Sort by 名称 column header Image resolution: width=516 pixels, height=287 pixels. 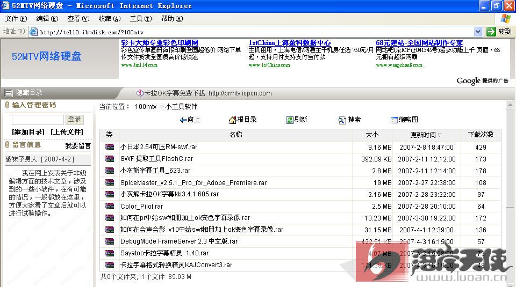[235, 135]
